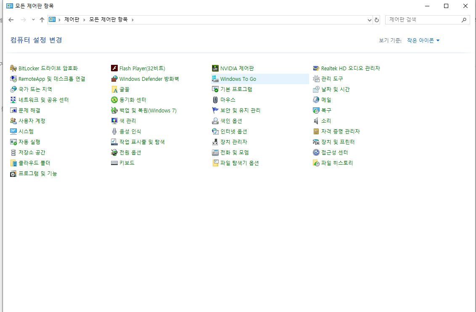Image resolution: width=476 pixels, height=312 pixels.
Task: Open the 파일 히스토리 icon
Action: coord(316,163)
